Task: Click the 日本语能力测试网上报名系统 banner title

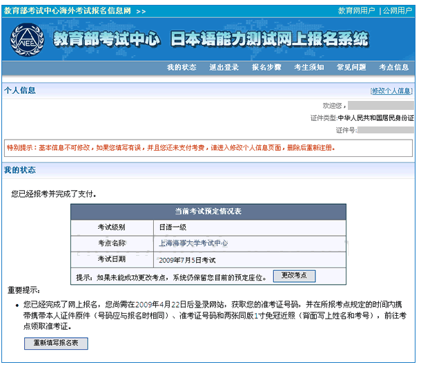Action: click(270, 39)
